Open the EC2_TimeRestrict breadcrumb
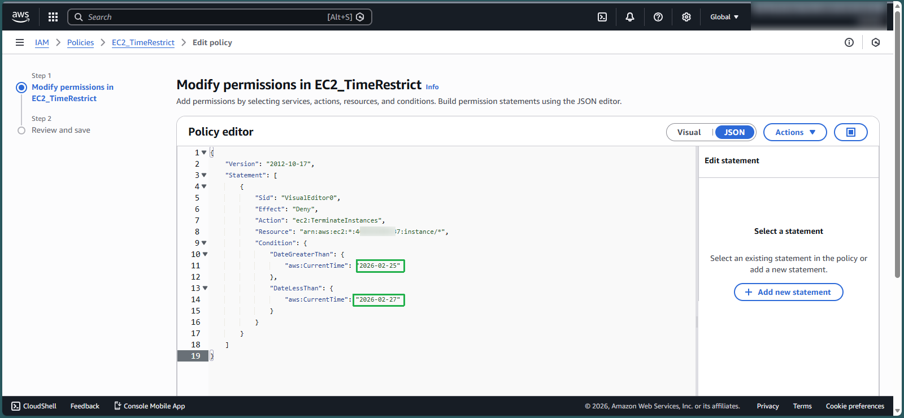 143,42
